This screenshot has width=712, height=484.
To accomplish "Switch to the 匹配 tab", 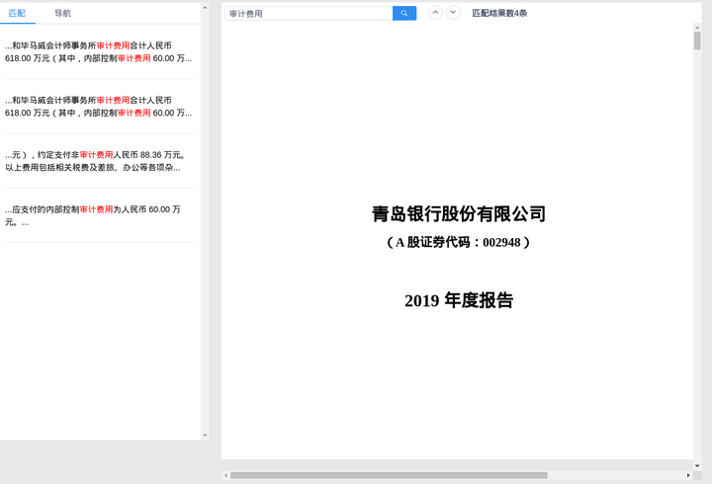I will coord(17,13).
